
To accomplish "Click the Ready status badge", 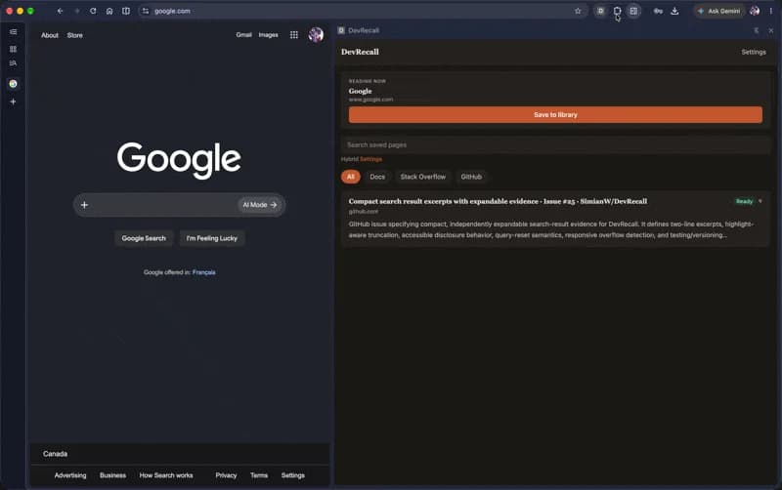I will pos(744,201).
